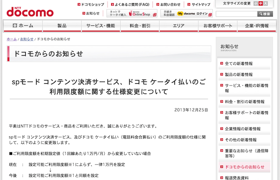Click the line starting ■ご利用限度額を初期設定値
280x180 pixels.
[x=80, y=154]
